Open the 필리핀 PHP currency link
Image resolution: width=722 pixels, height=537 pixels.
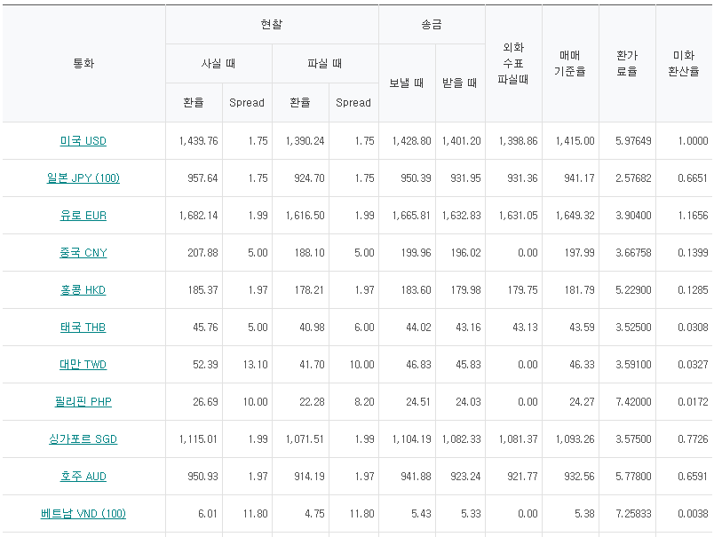(83, 402)
